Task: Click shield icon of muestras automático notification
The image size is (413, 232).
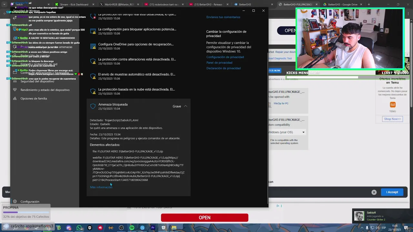Action: pos(93,76)
